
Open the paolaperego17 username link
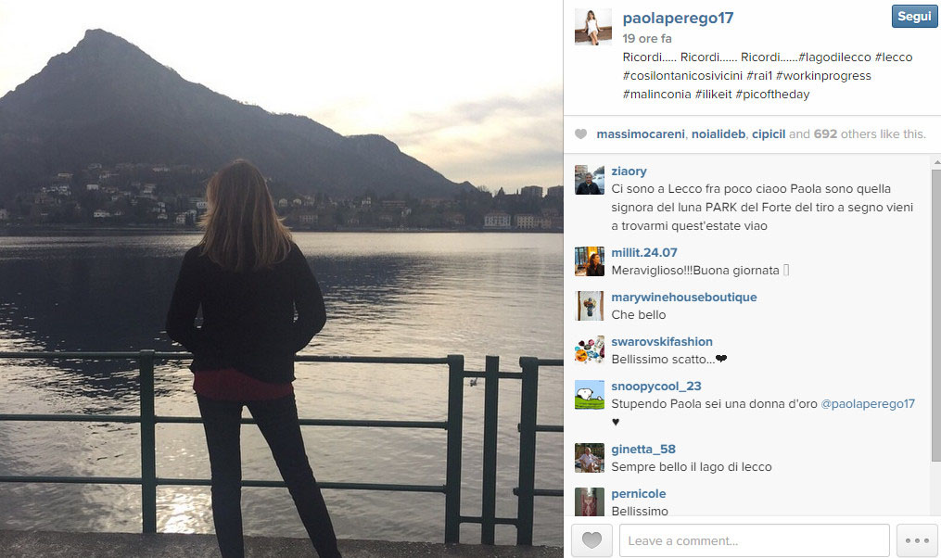click(678, 18)
